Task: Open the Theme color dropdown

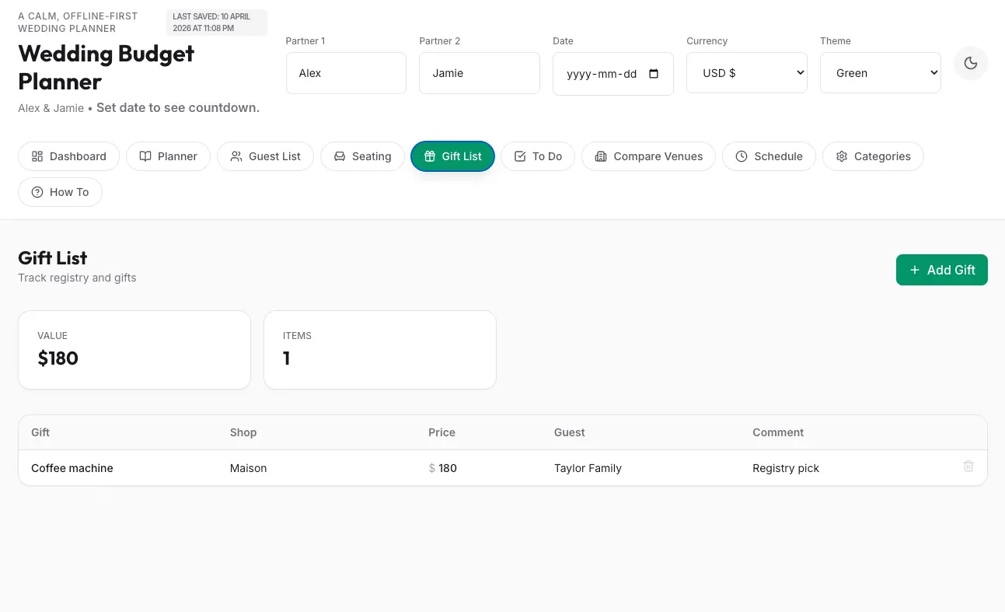Action: click(880, 72)
